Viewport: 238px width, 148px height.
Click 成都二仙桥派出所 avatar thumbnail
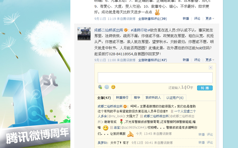pos(84,34)
